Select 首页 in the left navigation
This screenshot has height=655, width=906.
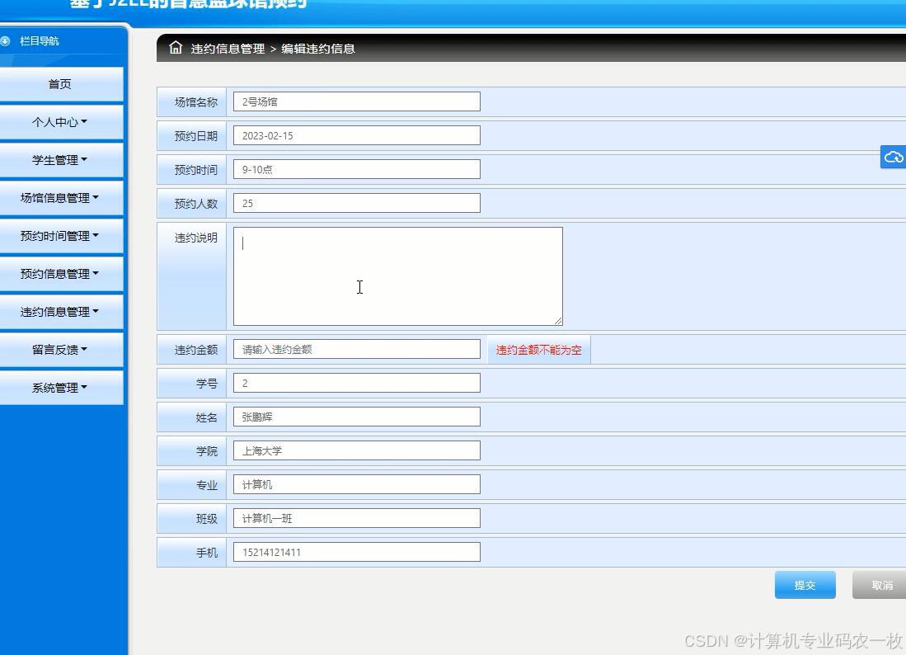click(x=59, y=83)
